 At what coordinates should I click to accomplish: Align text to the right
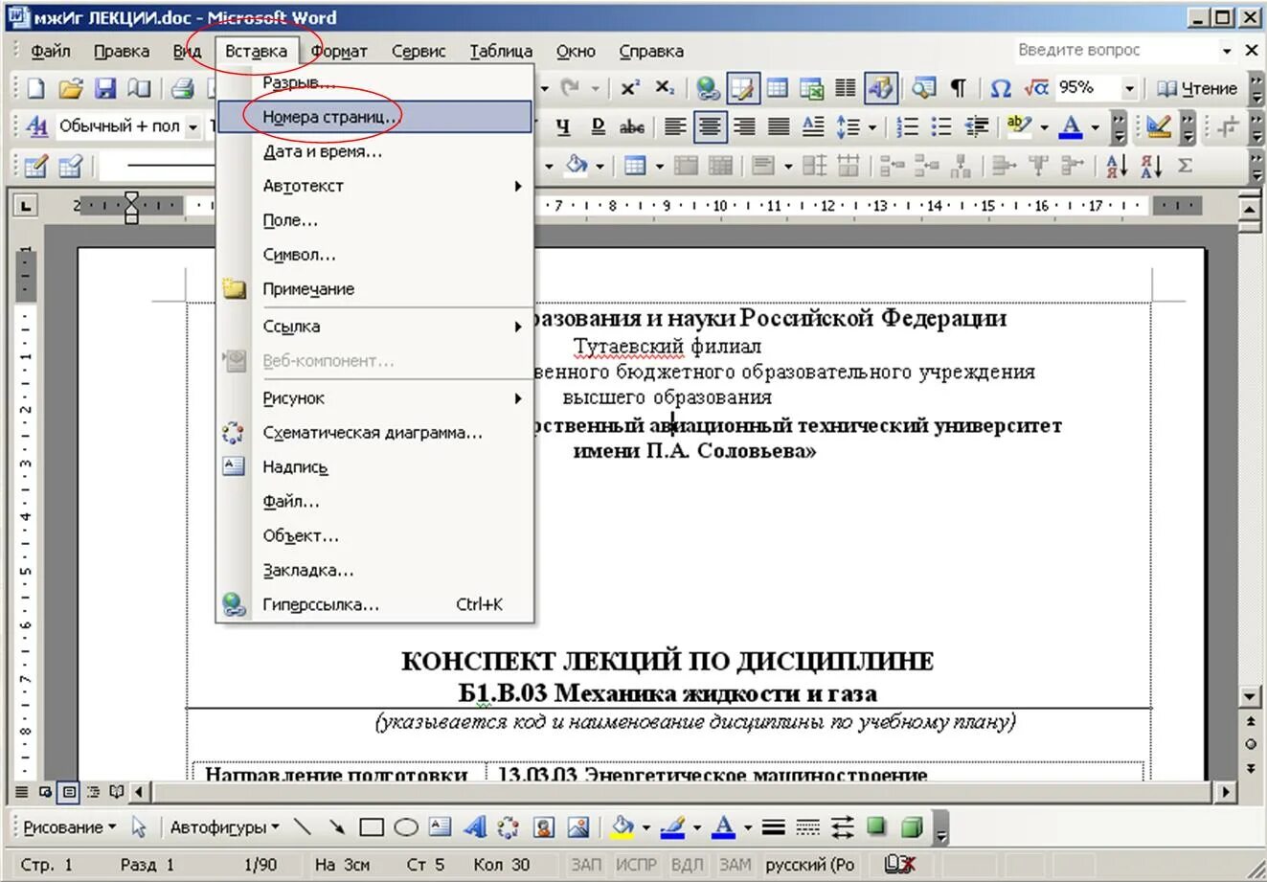(745, 126)
